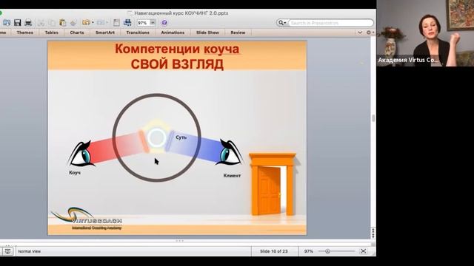Click the Print icon in toolbar
This screenshot has height=266, width=474.
click(x=28, y=23)
